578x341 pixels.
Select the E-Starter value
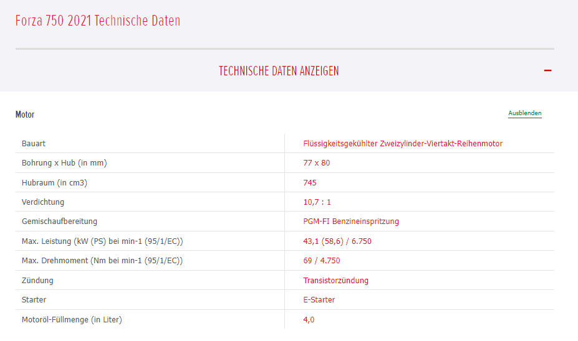tap(319, 300)
